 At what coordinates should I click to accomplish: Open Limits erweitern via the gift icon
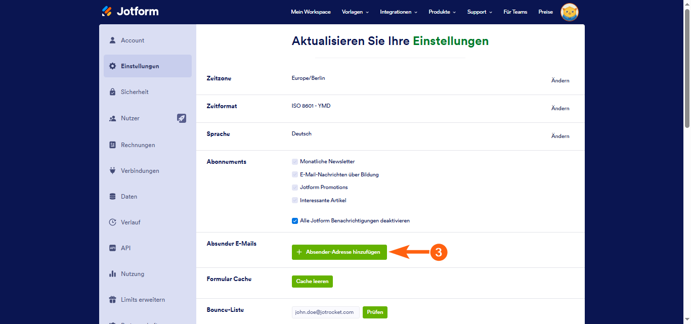[x=112, y=299]
